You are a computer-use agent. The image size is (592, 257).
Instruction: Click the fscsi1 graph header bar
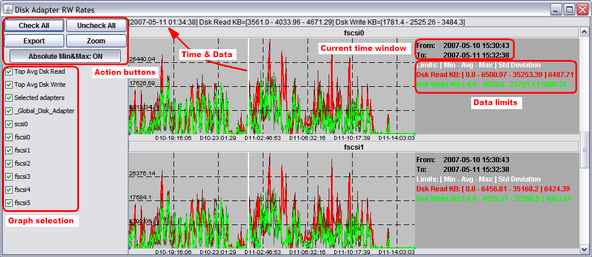354,147
